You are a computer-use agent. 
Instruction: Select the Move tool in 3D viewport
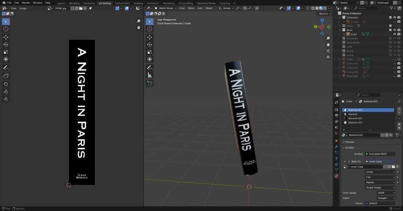(x=150, y=37)
